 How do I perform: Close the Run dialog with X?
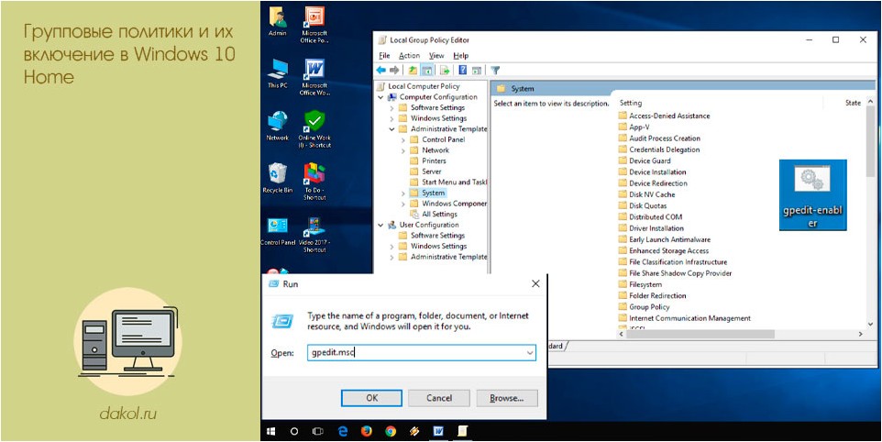coord(535,284)
